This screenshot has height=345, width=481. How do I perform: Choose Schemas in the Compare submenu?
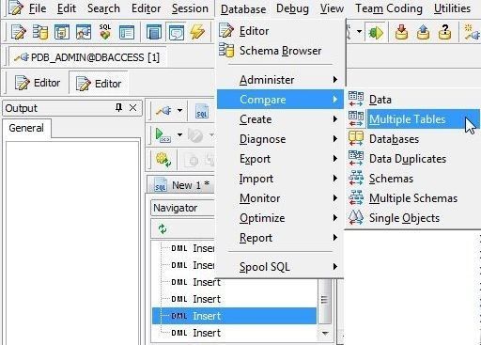(x=413, y=179)
